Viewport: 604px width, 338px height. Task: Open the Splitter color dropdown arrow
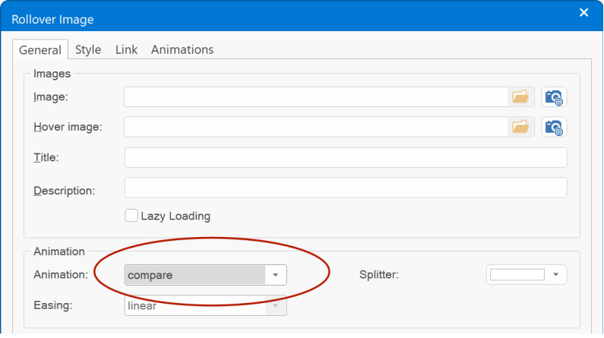coord(556,274)
